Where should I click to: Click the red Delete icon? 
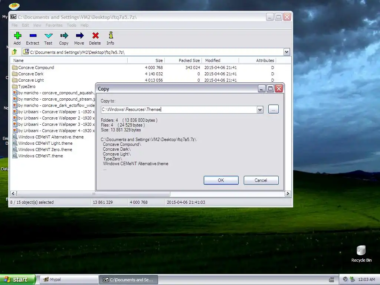click(x=95, y=36)
